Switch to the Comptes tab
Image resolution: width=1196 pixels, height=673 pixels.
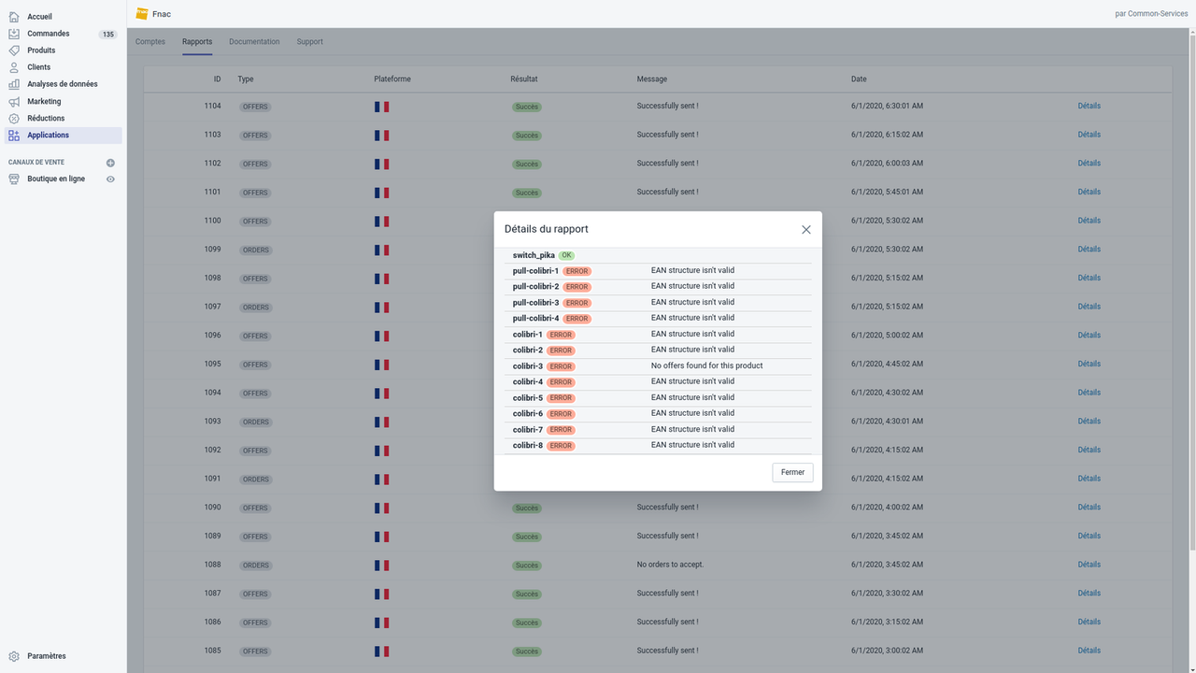click(x=150, y=42)
